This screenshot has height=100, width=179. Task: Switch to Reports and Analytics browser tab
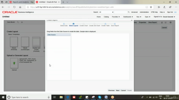pos(22,2)
